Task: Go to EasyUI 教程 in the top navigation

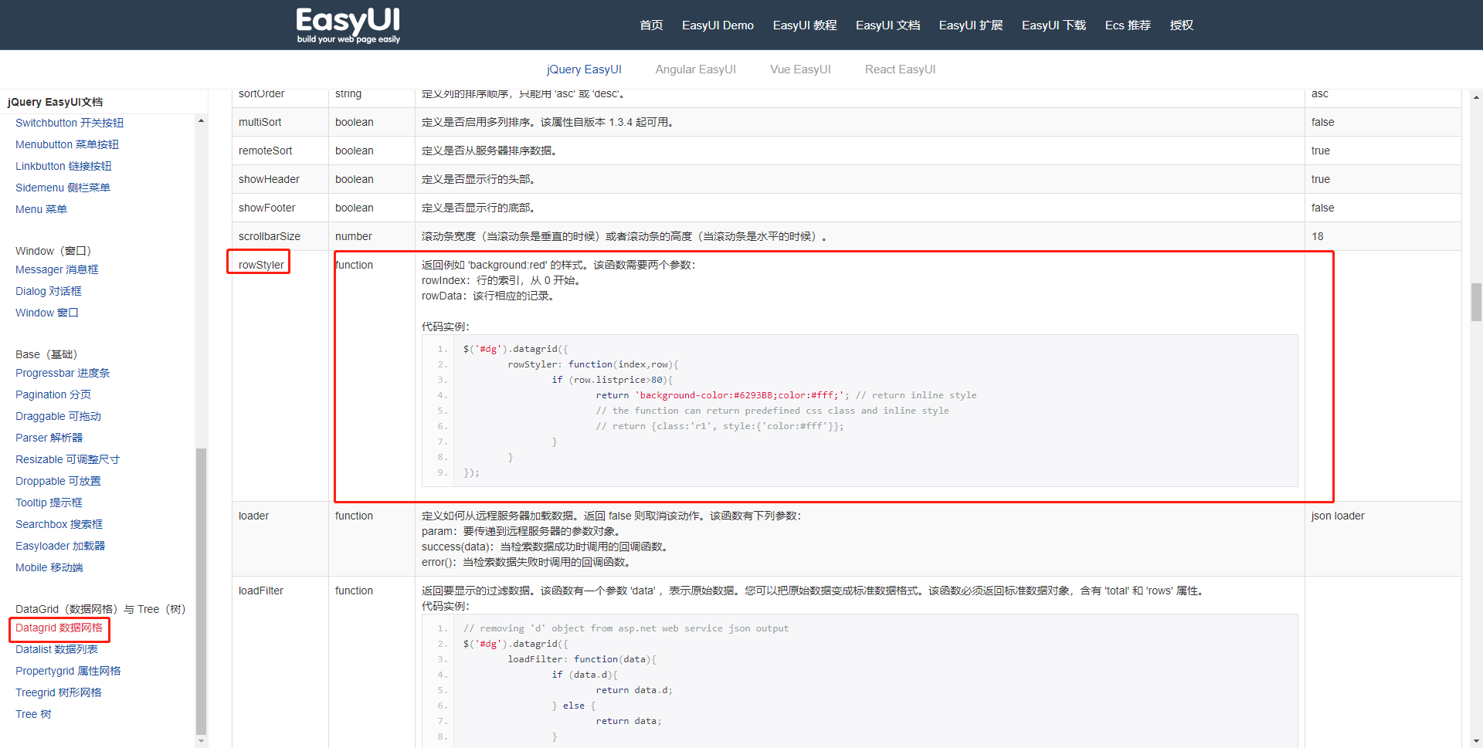Action: point(804,25)
